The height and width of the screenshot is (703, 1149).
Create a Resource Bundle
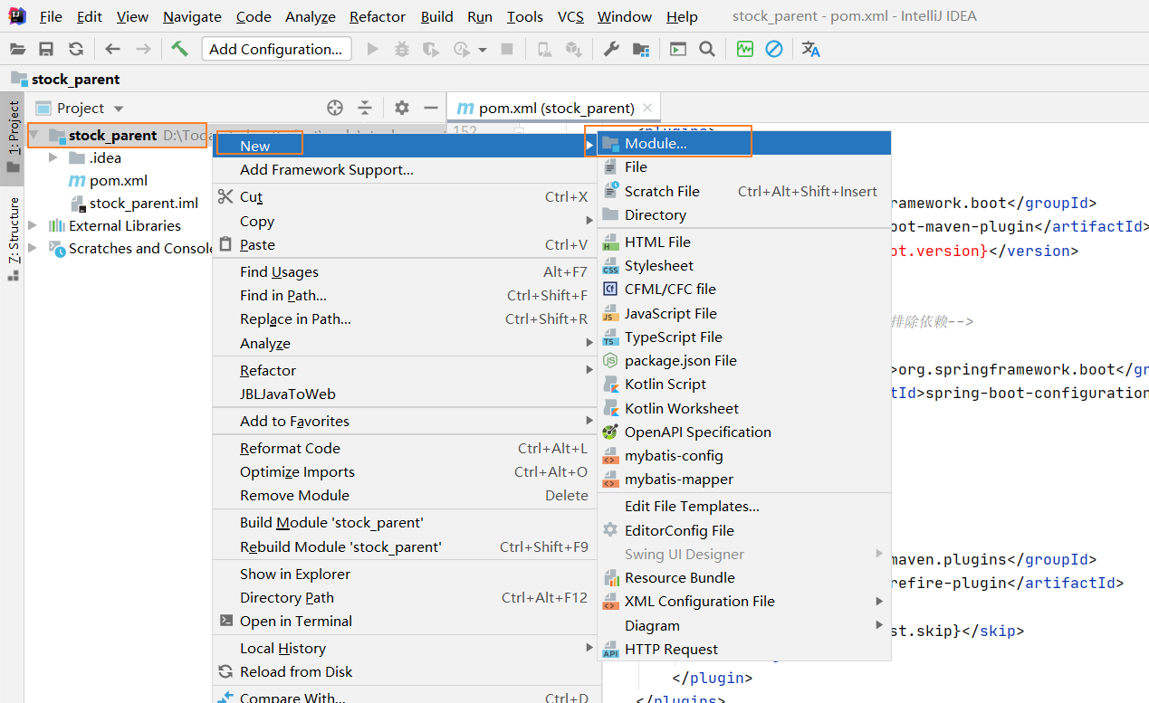[x=744, y=577]
